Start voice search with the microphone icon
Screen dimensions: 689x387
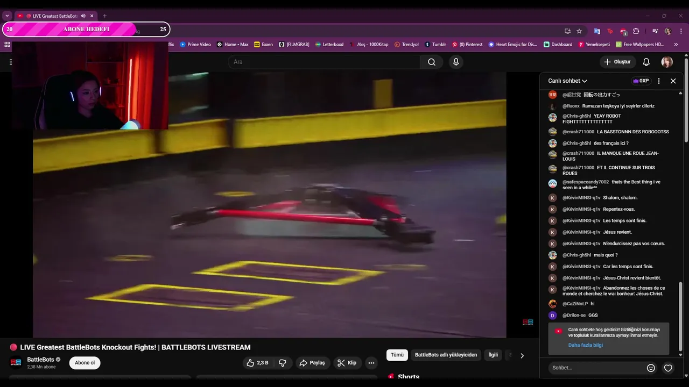pos(456,62)
